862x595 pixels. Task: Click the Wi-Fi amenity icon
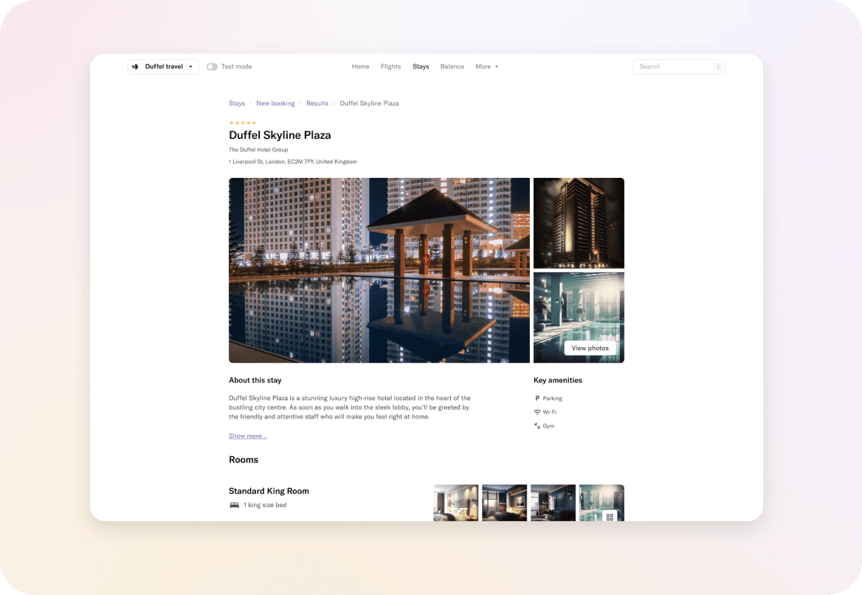point(537,412)
